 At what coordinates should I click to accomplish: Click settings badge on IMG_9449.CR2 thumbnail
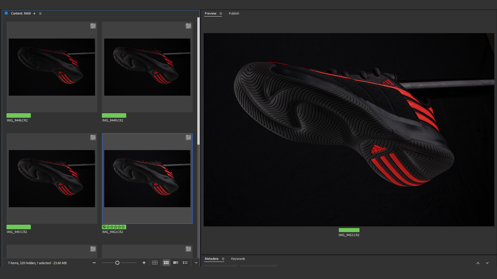(188, 26)
